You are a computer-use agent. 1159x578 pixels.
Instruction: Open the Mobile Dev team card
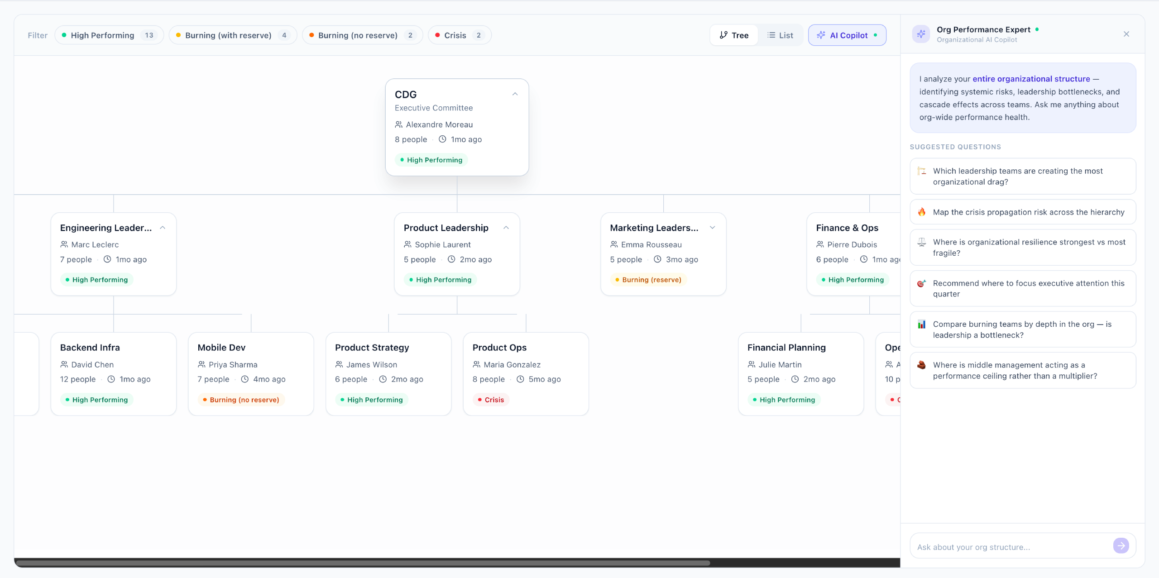pos(251,374)
